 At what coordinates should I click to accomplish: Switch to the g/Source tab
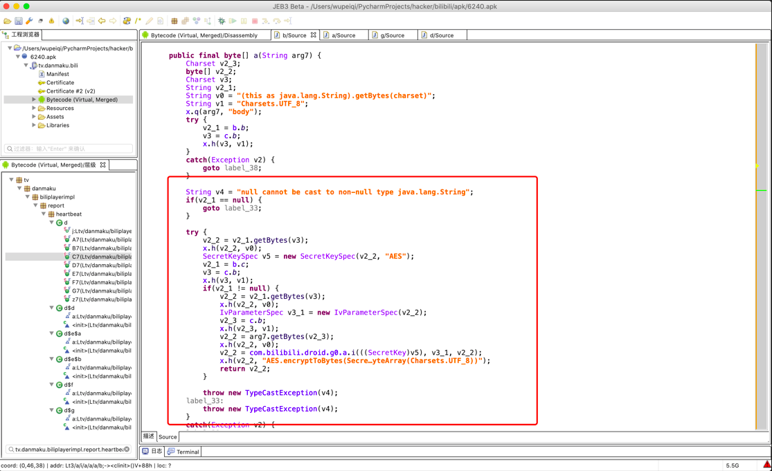coord(392,35)
